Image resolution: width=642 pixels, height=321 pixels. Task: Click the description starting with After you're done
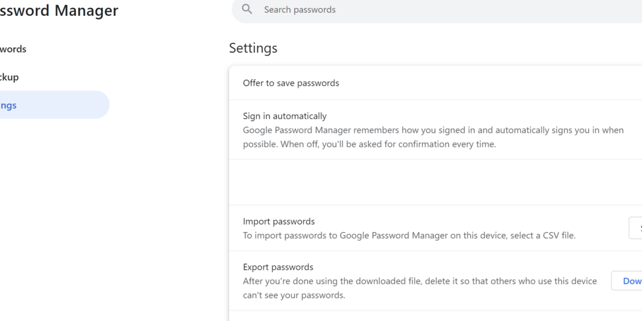point(419,288)
